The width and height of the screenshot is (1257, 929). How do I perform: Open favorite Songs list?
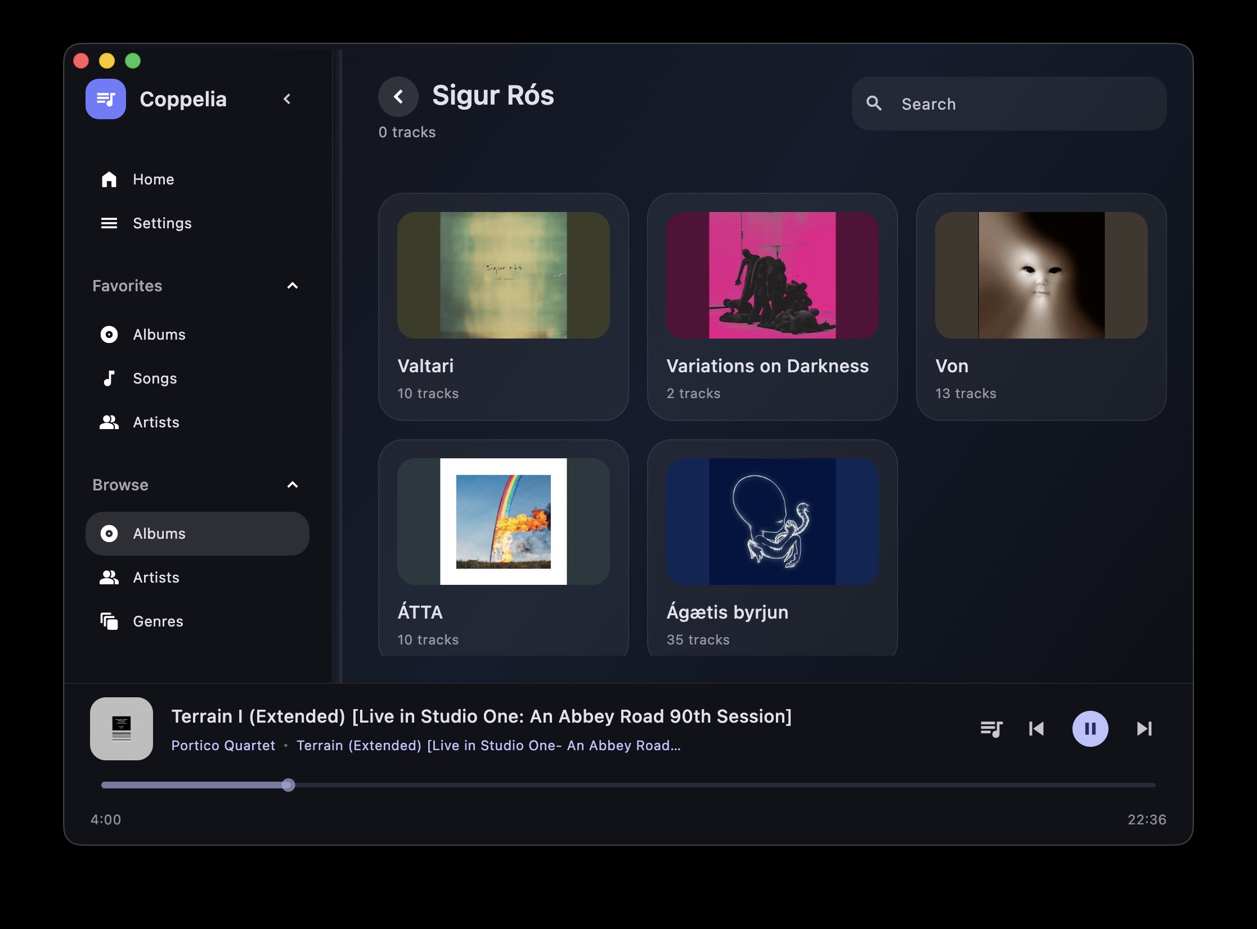tap(155, 378)
